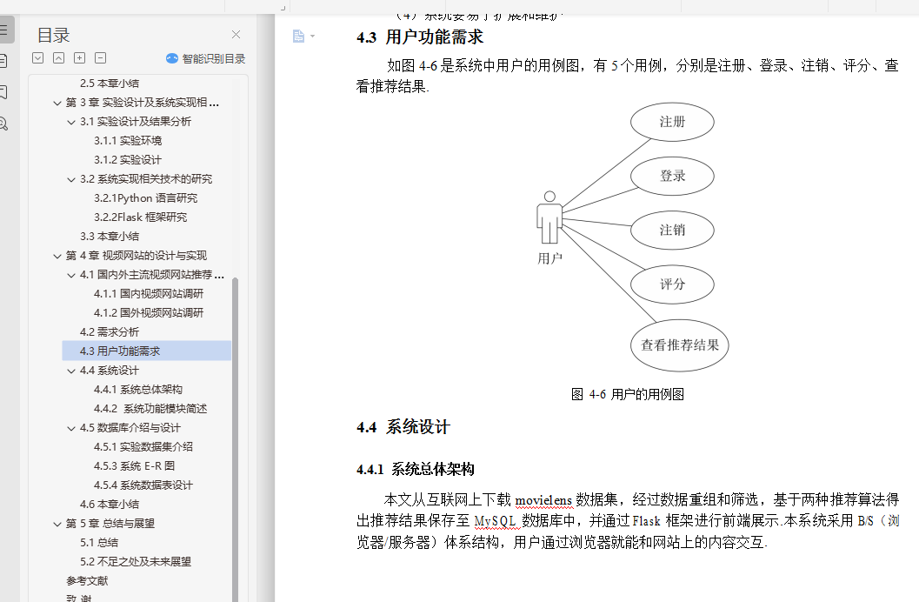The width and height of the screenshot is (919, 602).
Task: Collapse 第 4 章 视频网站的设计与实现 chevron
Action: [57, 256]
